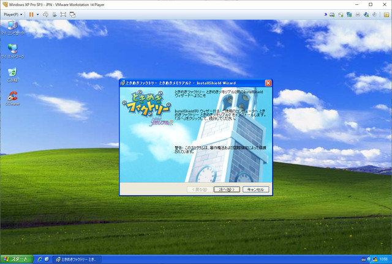Click the キャンセル Cancel button
The height and width of the screenshot is (264, 392).
[x=256, y=189]
